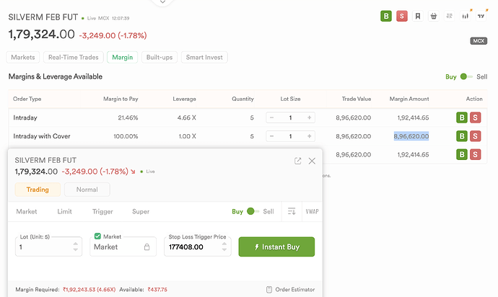Click the VWAP icon in order panel
The height and width of the screenshot is (297, 498).
(x=312, y=211)
